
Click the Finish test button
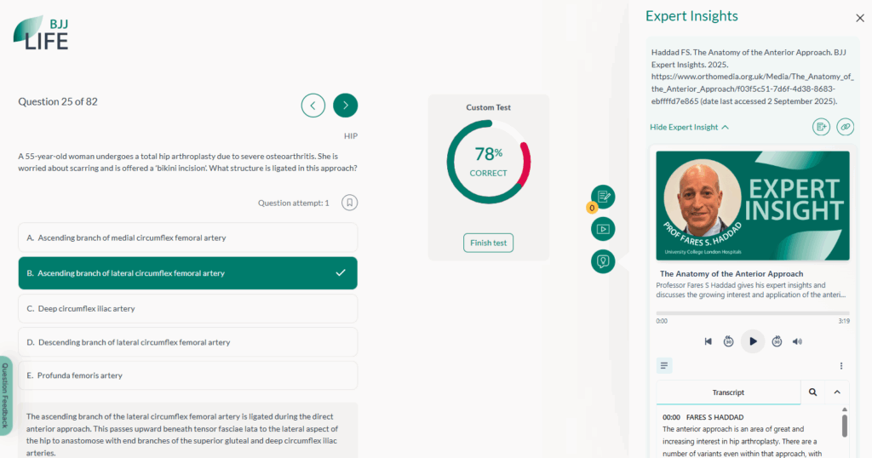click(x=489, y=243)
